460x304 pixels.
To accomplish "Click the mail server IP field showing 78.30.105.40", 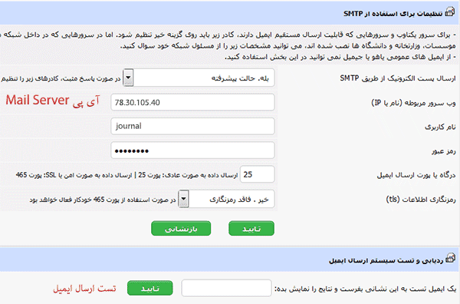I will pyautogui.click(x=192, y=102).
